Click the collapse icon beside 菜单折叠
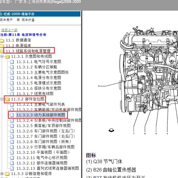The width and height of the screenshot is (178, 178). click(x=18, y=20)
